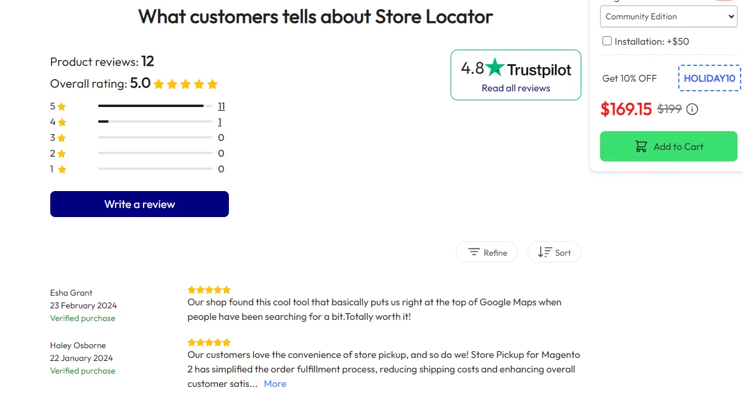The height and width of the screenshot is (393, 743).
Task: Open Read all reviews on Trustpilot
Action: [x=515, y=88]
